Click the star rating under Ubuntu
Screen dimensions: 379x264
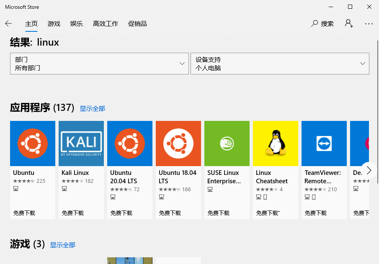coord(24,181)
